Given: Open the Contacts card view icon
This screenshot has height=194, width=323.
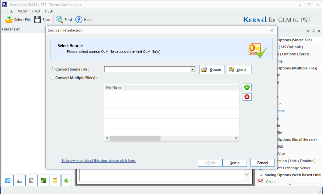Looking at the screenshot, I should click(x=20, y=181).
